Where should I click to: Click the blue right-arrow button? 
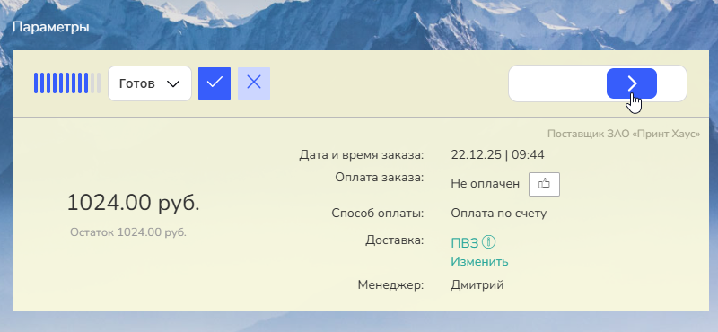(x=632, y=83)
